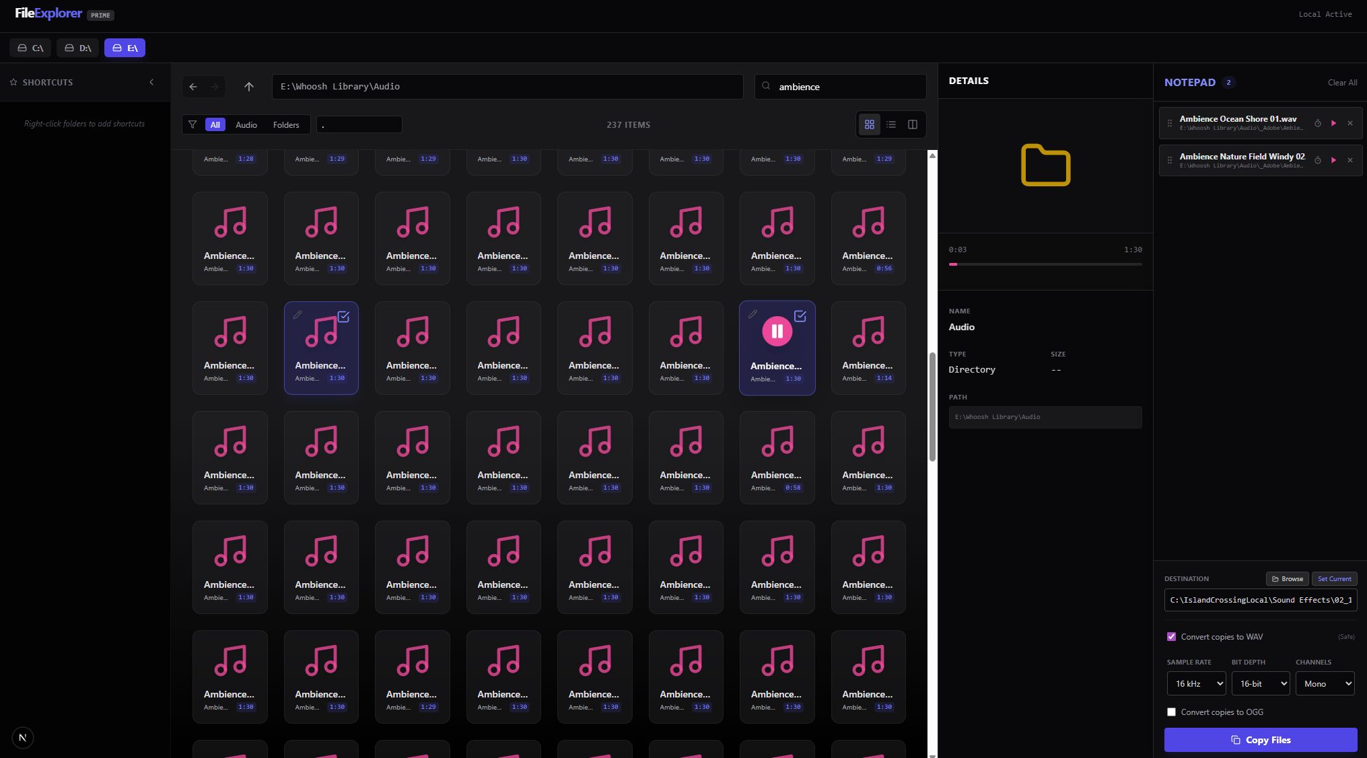Click the Copy Files button
Image resolution: width=1367 pixels, height=758 pixels.
(1260, 740)
